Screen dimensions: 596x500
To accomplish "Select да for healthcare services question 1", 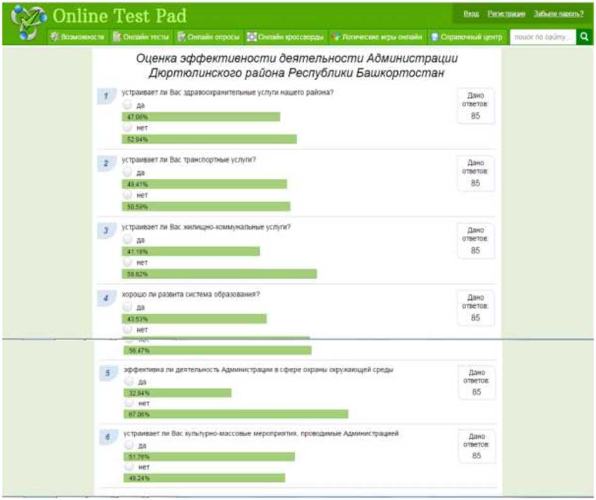I will (x=127, y=104).
